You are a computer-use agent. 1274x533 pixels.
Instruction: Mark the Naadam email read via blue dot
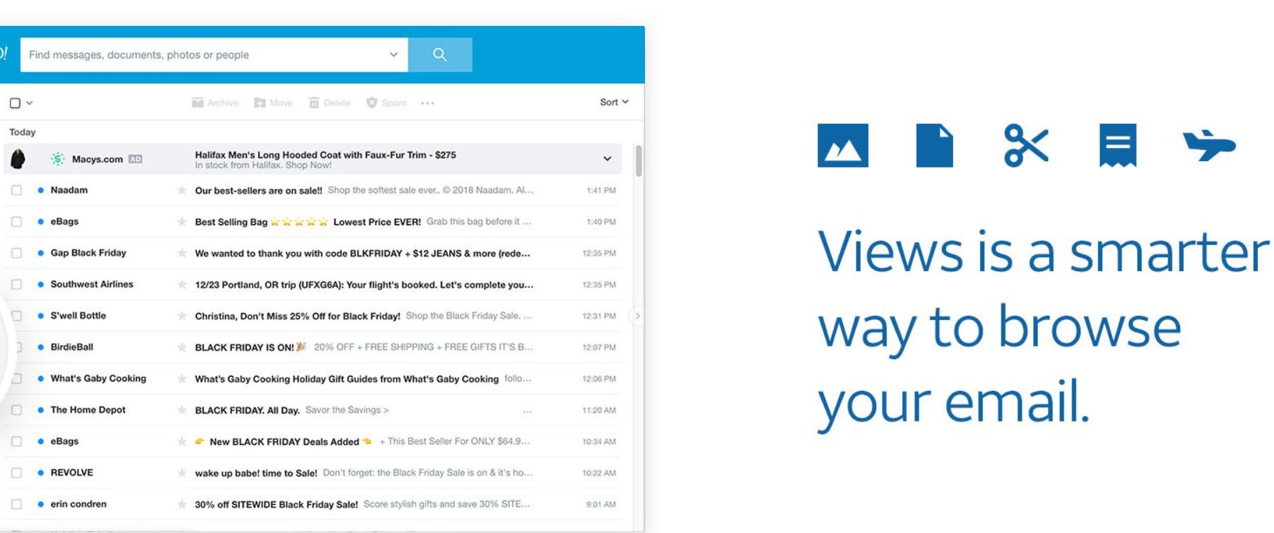[41, 190]
